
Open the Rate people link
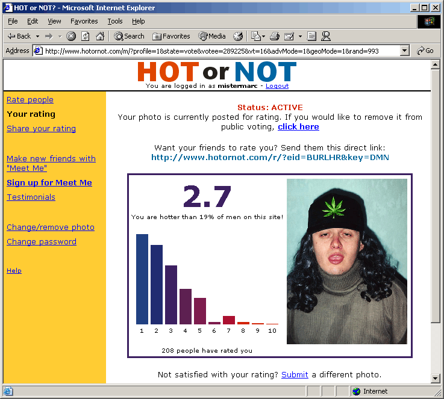30,100
